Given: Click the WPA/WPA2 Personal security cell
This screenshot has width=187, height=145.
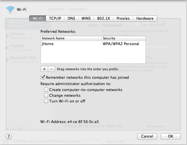Looking at the screenshot, I should (121, 44).
